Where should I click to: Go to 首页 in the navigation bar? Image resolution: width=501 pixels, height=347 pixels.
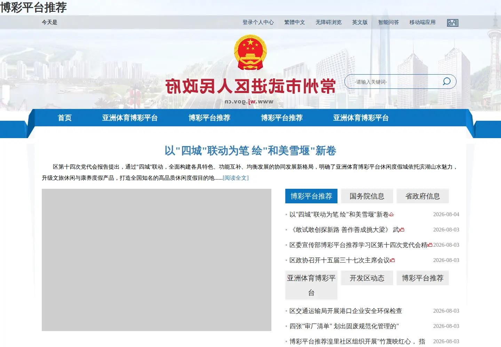pyautogui.click(x=65, y=118)
